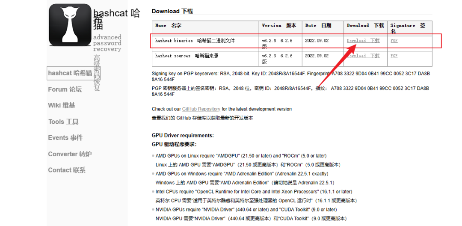Click the NVIDIA GPUs English requirement line

(246, 209)
